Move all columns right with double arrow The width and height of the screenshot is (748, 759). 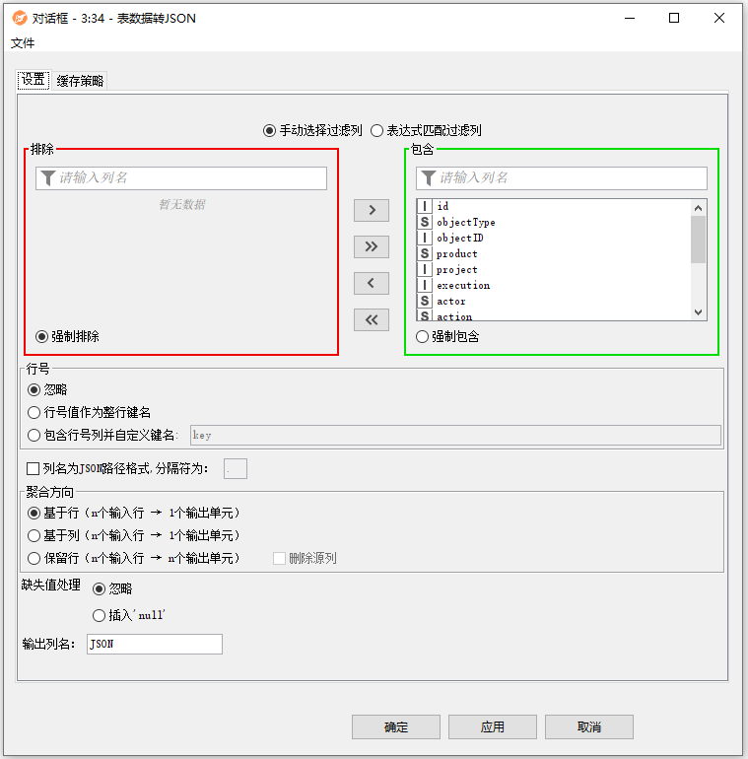pyautogui.click(x=372, y=246)
